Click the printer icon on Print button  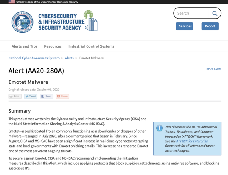tap(11, 96)
